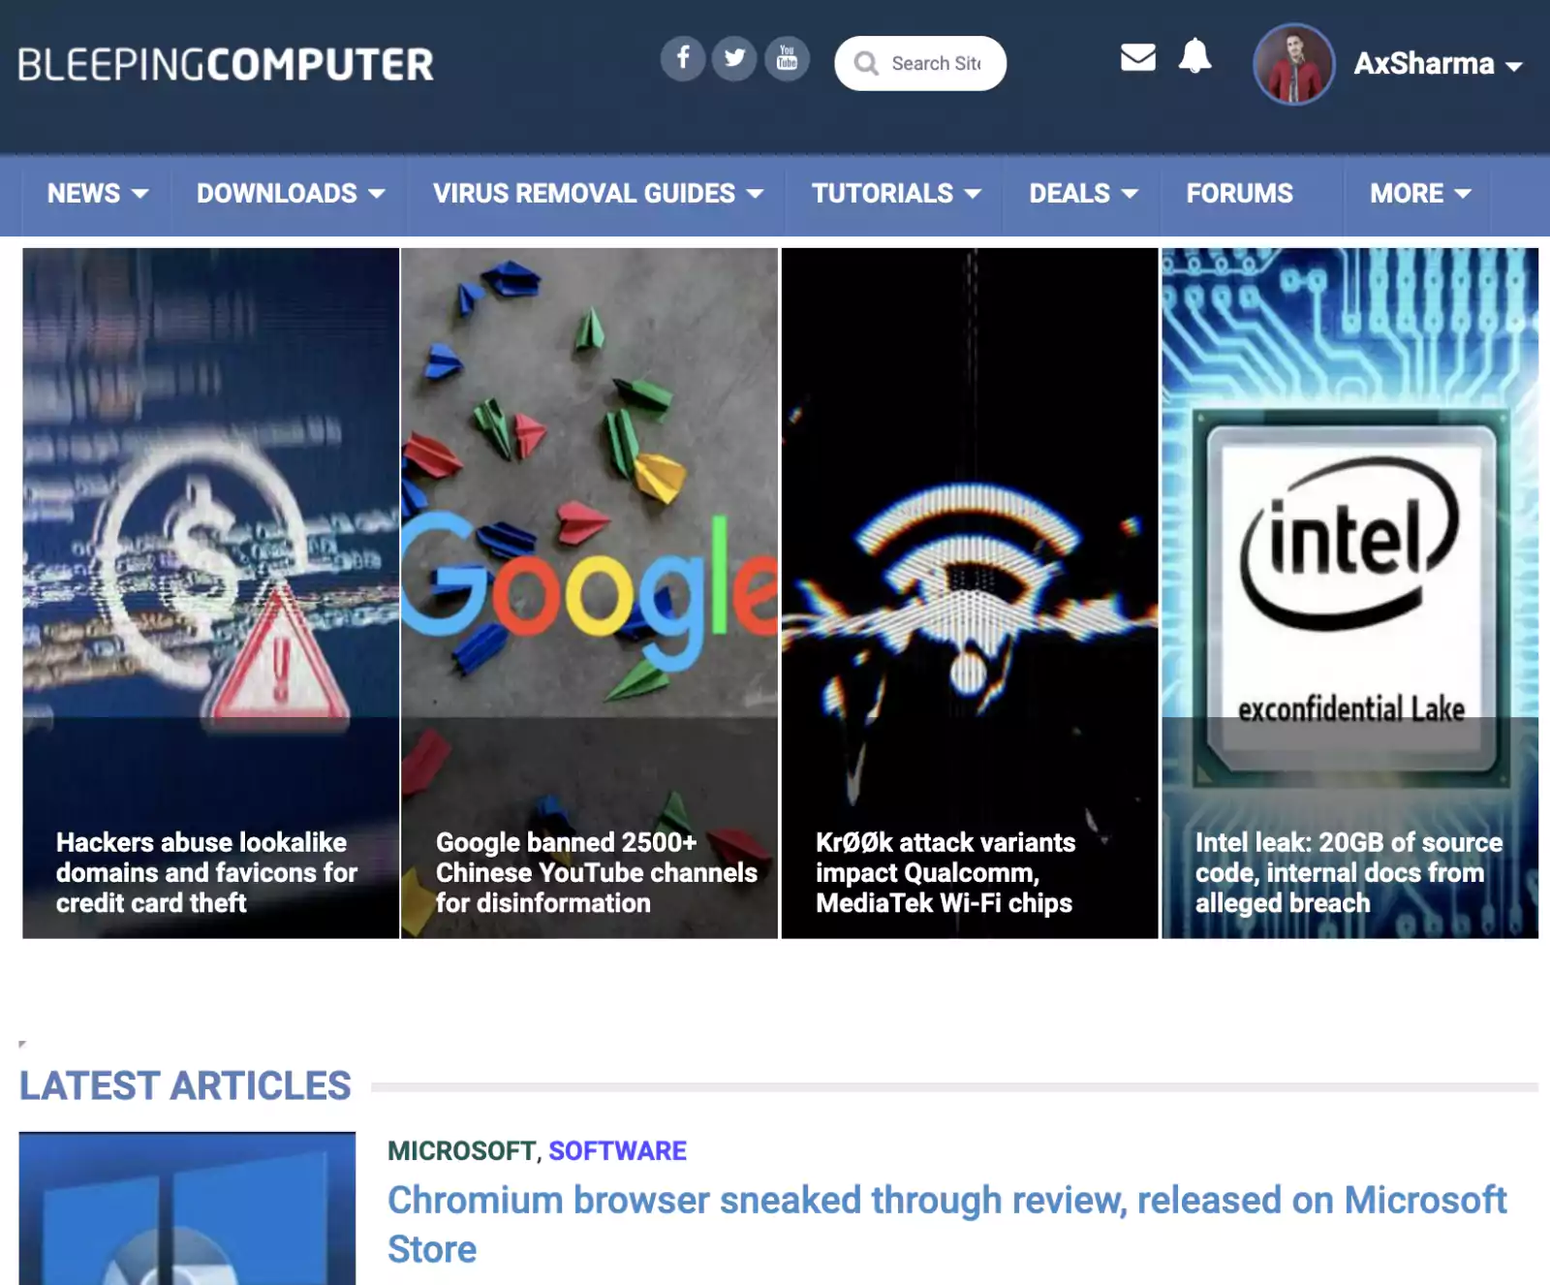Open the SOFTWARE category tag
Screen dimensions: 1550x1285
[x=617, y=1150]
